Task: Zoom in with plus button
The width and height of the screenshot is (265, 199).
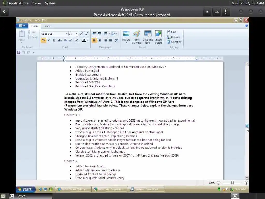Action: 246,183
